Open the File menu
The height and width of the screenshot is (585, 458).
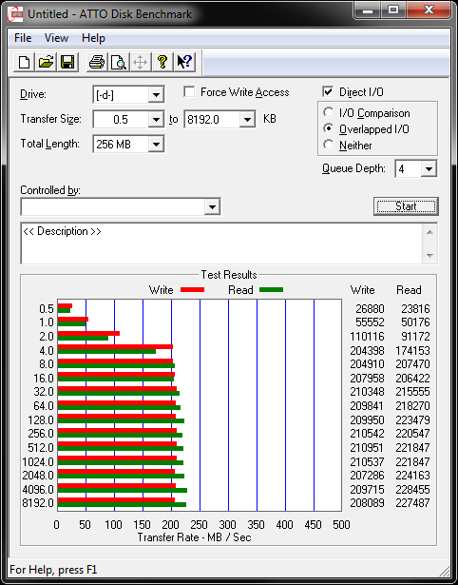pos(23,38)
